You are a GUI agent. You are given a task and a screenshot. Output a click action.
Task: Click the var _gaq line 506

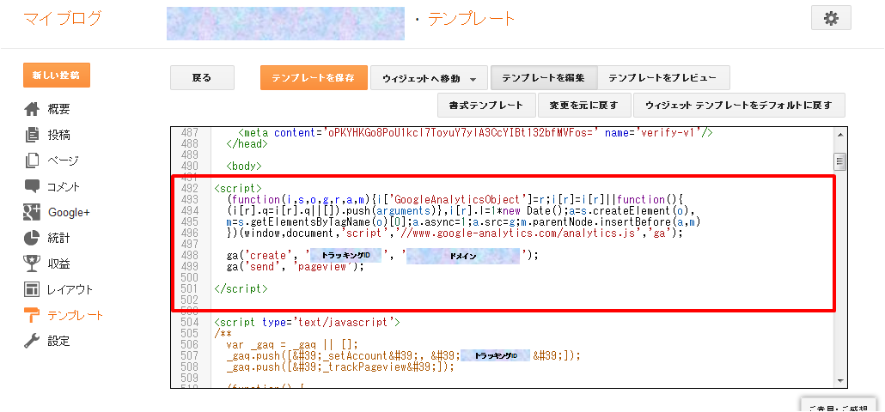point(292,344)
